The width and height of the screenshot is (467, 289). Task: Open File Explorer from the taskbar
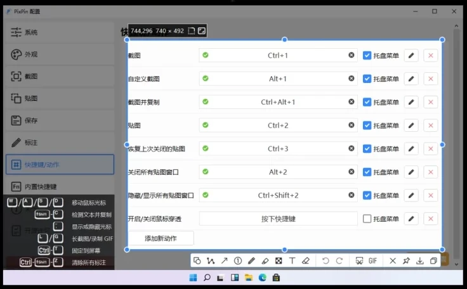(x=248, y=278)
